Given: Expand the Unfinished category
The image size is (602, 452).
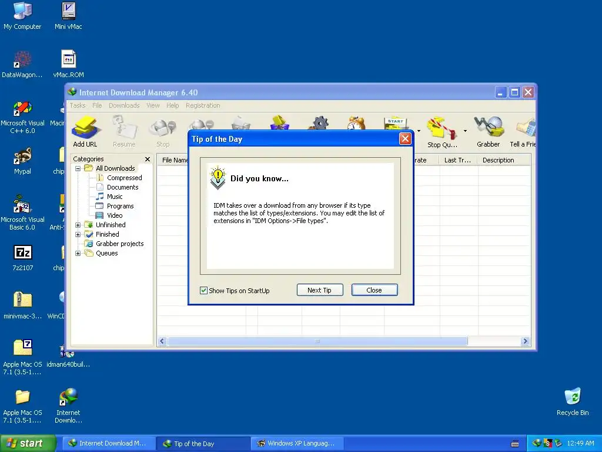Looking at the screenshot, I should click(x=78, y=225).
